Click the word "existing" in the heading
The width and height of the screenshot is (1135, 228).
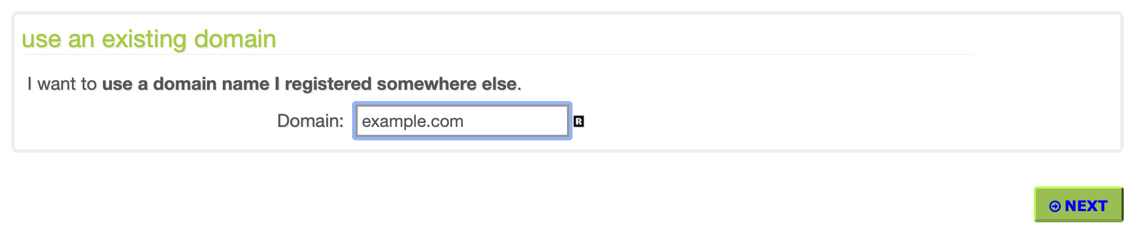pyautogui.click(x=143, y=39)
